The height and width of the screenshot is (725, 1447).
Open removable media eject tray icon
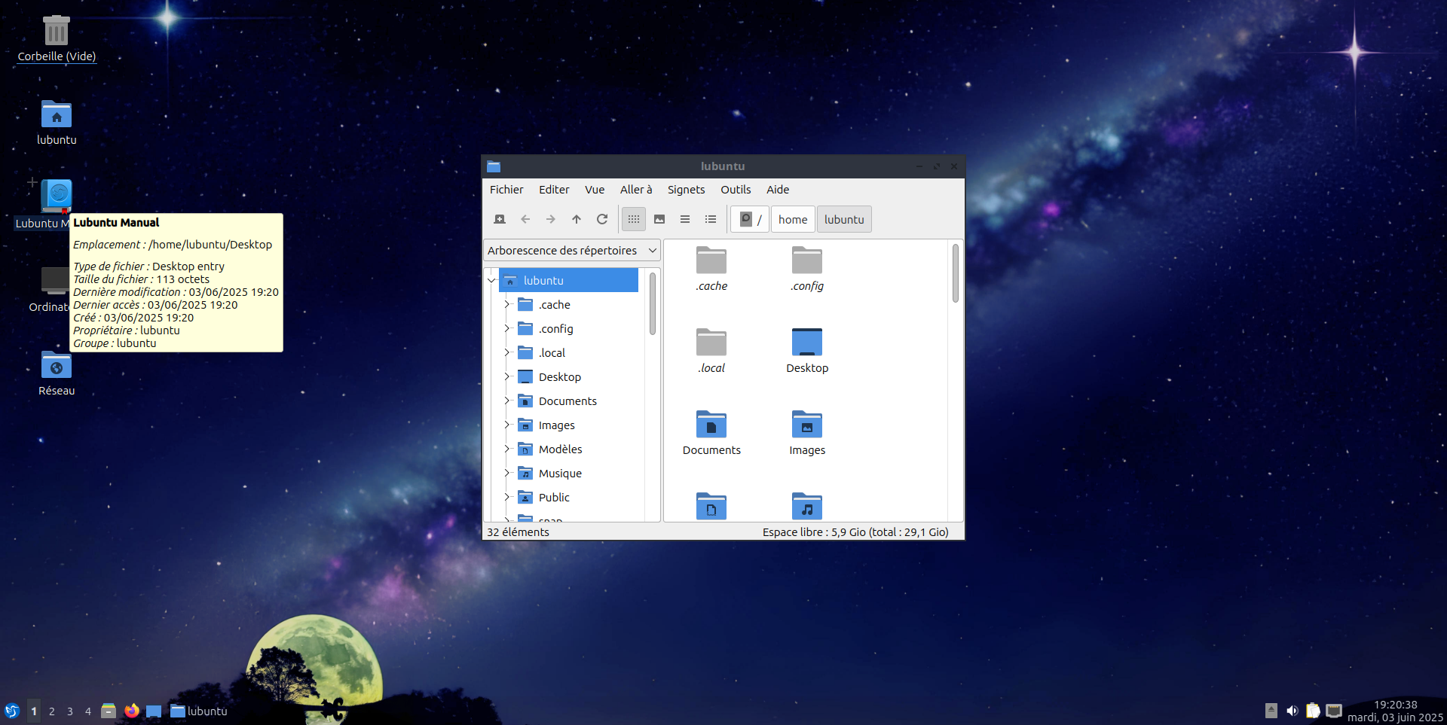click(x=1271, y=711)
